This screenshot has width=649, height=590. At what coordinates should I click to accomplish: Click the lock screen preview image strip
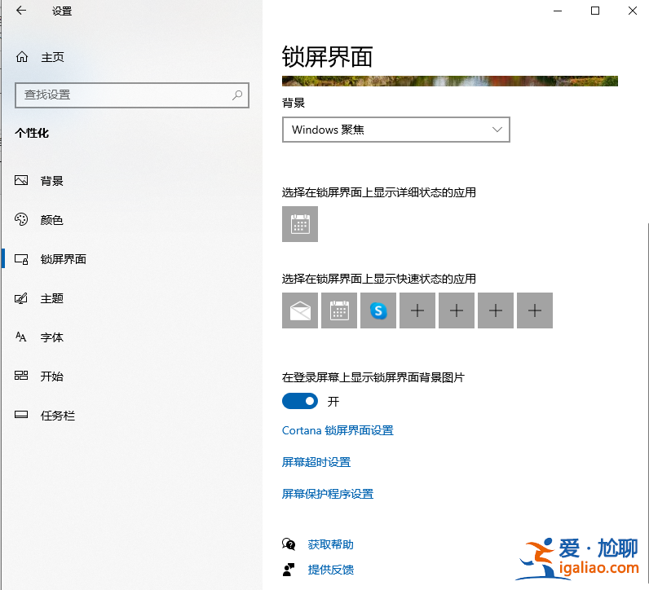(x=450, y=81)
